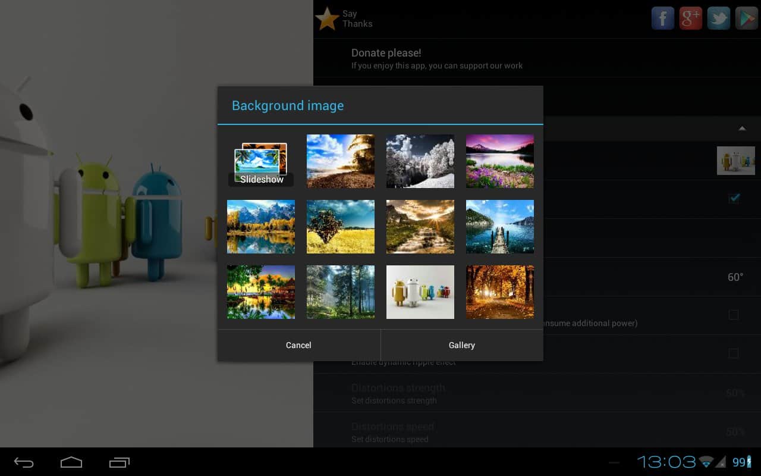761x476 pixels.
Task: Click the Twitter bird icon
Action: point(718,18)
